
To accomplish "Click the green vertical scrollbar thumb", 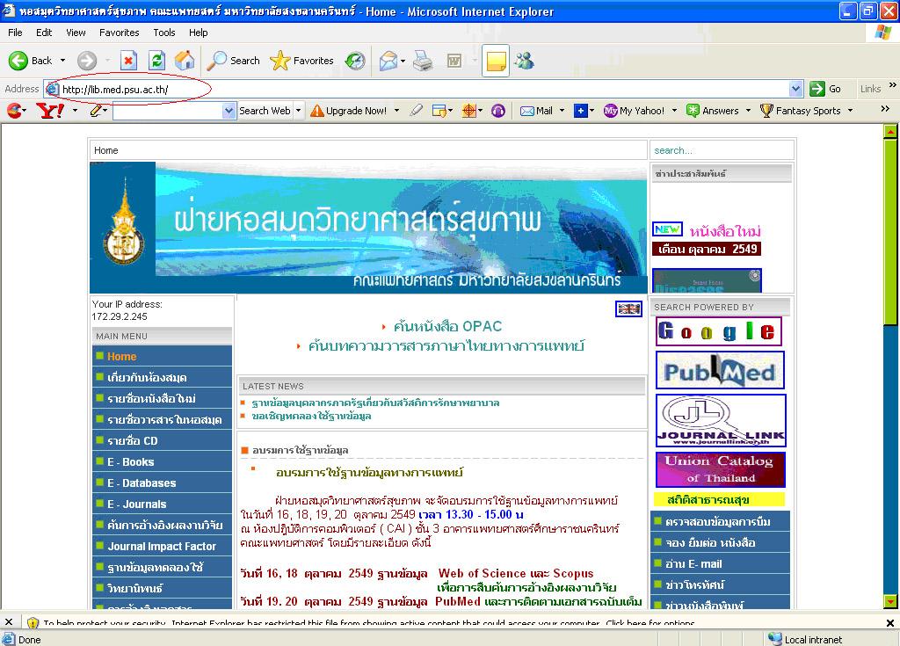I will pyautogui.click(x=890, y=233).
